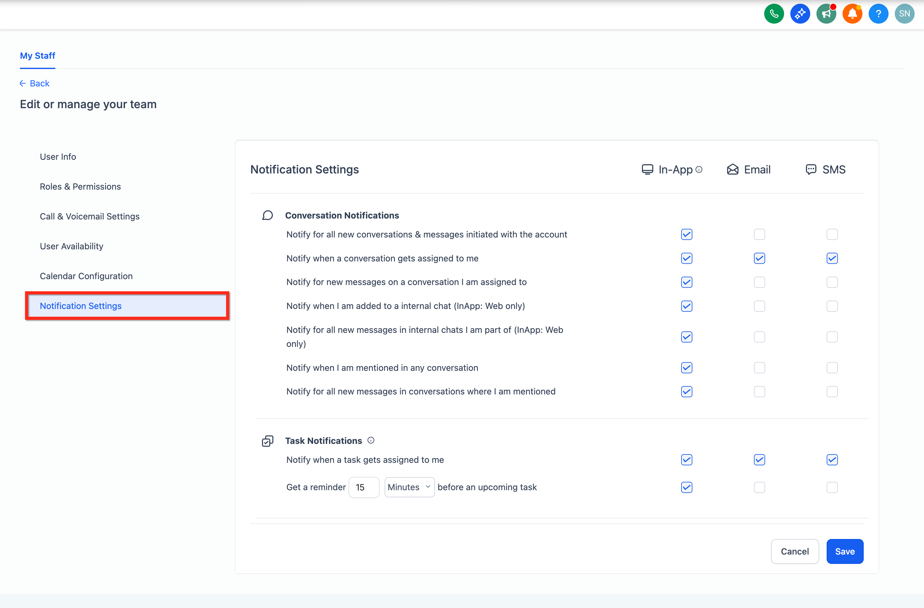Uncheck In-App for conversation assigned to me

click(x=686, y=259)
